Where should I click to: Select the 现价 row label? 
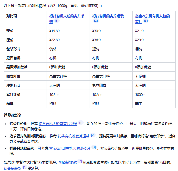10,31
